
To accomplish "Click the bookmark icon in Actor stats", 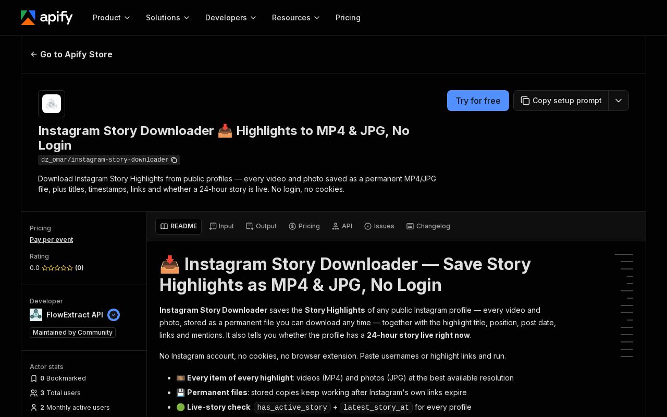I will point(34,378).
